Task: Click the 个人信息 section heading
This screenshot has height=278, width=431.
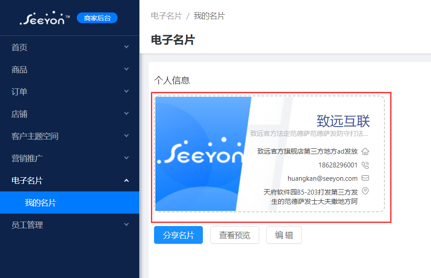Action: [172, 80]
